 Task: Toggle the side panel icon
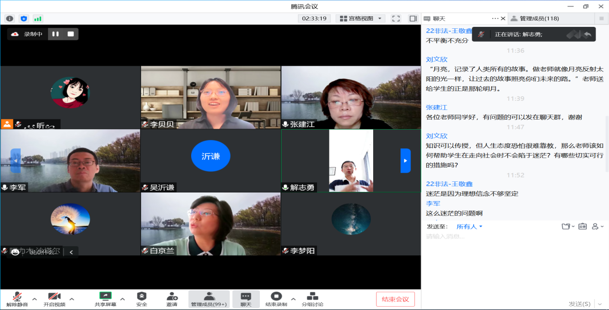[413, 19]
